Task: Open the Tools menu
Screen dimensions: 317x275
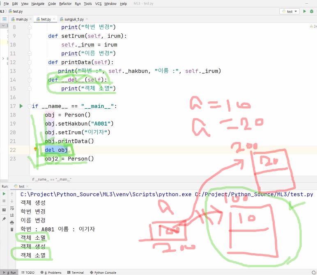Action: coord(88,4)
